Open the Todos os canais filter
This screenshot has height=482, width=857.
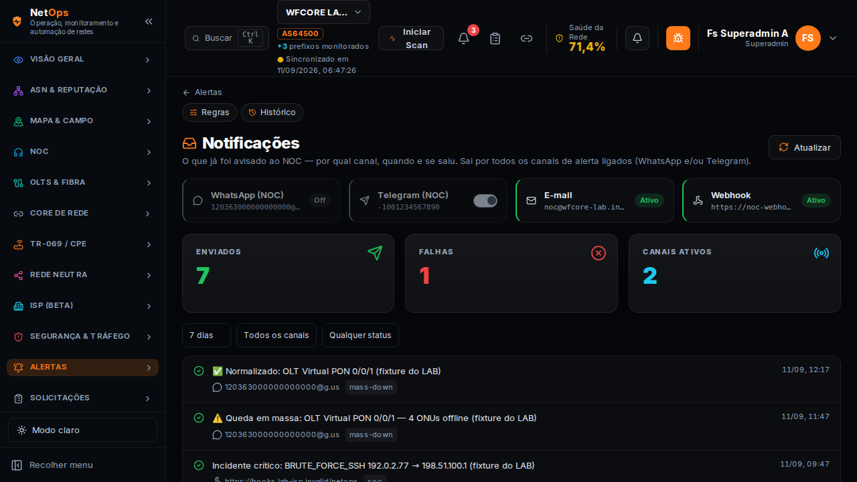click(277, 335)
